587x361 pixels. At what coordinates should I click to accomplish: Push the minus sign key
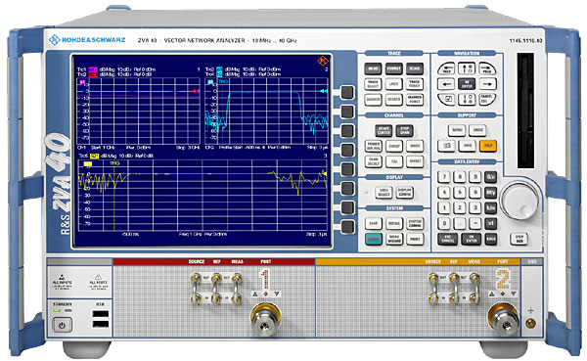click(x=475, y=224)
